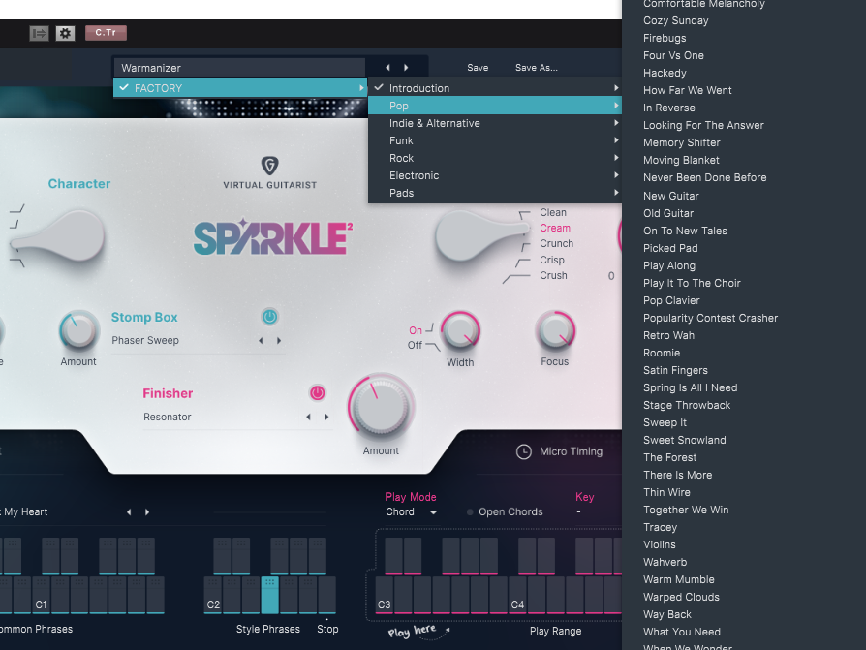
Task: Choose Warped Clouds preset
Action: point(681,597)
